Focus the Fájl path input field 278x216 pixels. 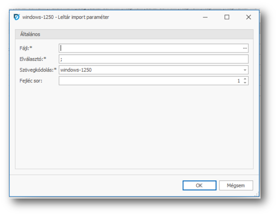coord(150,48)
